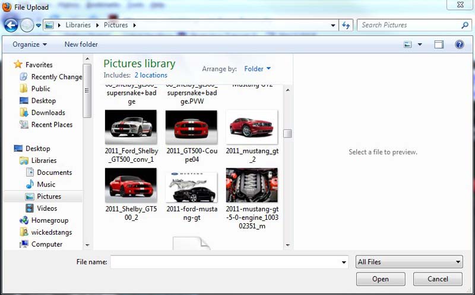Open the Music library
Screen dimensions: 475x295
40,184
